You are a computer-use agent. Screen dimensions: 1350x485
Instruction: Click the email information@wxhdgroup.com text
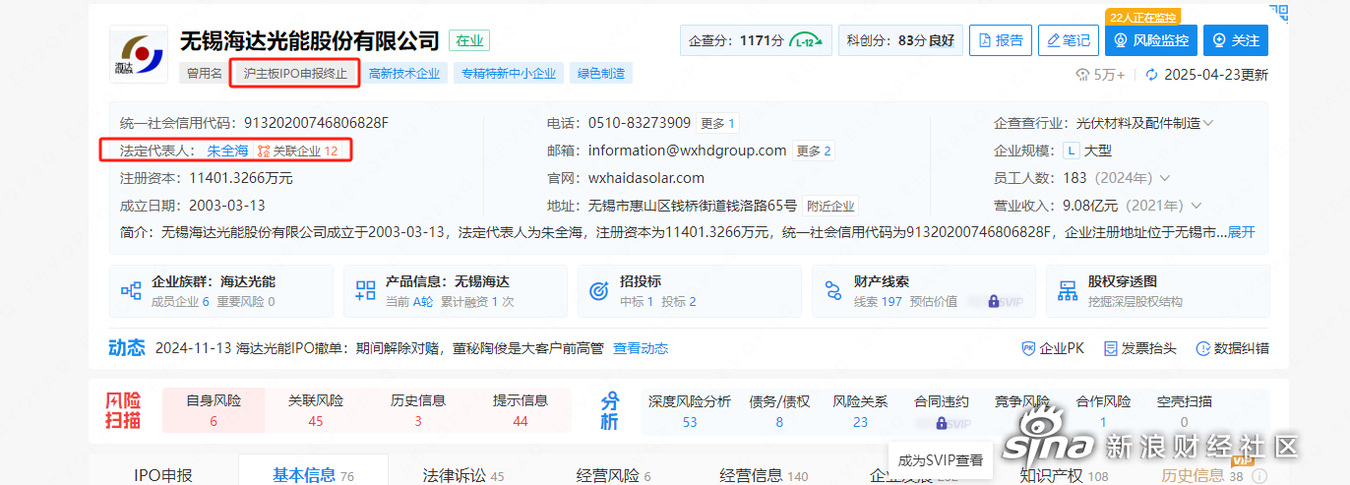[687, 151]
